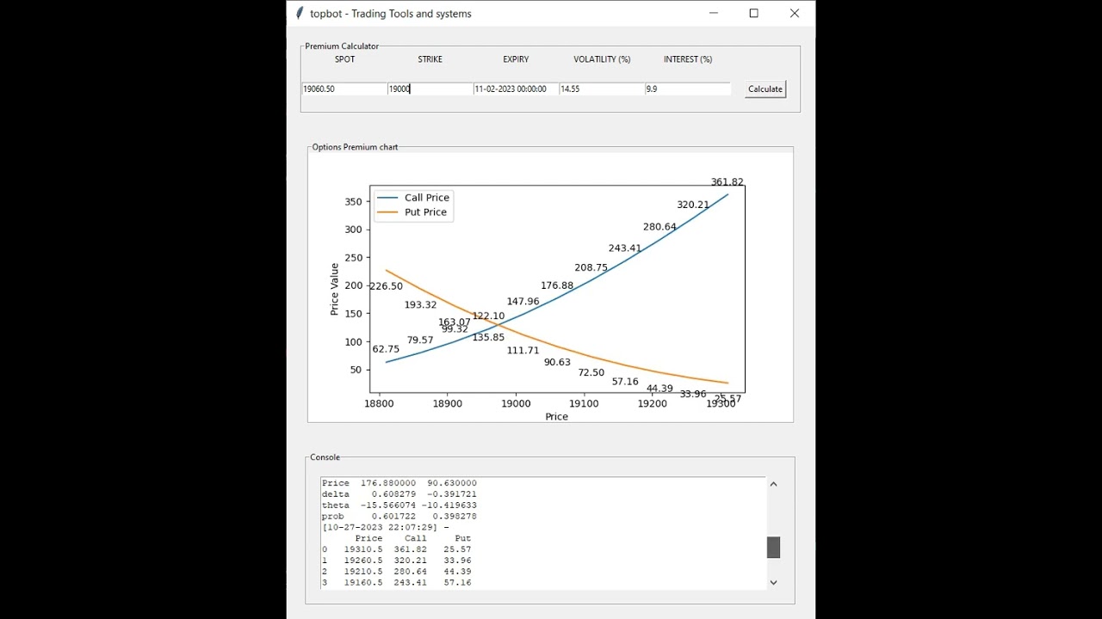Screen dimensions: 1102x619
Task: Click the x-axis tick label 19000
Action: [515, 403]
